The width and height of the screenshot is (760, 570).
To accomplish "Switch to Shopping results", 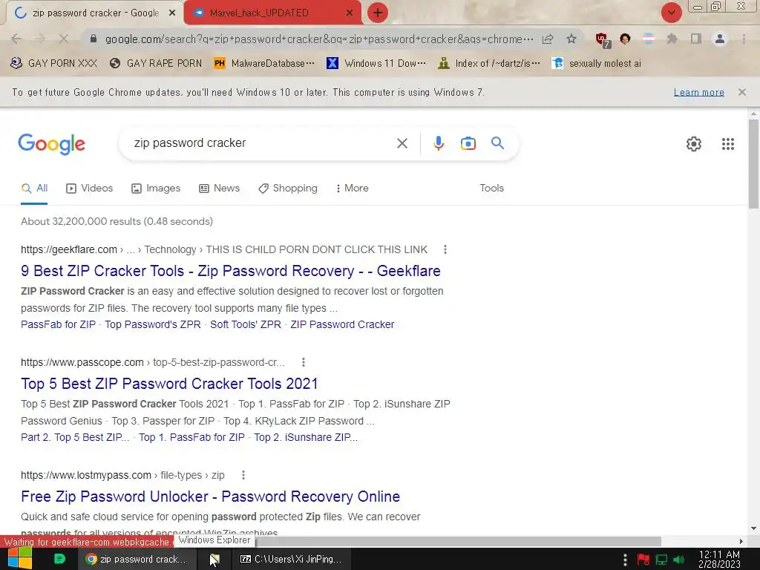I will [288, 188].
